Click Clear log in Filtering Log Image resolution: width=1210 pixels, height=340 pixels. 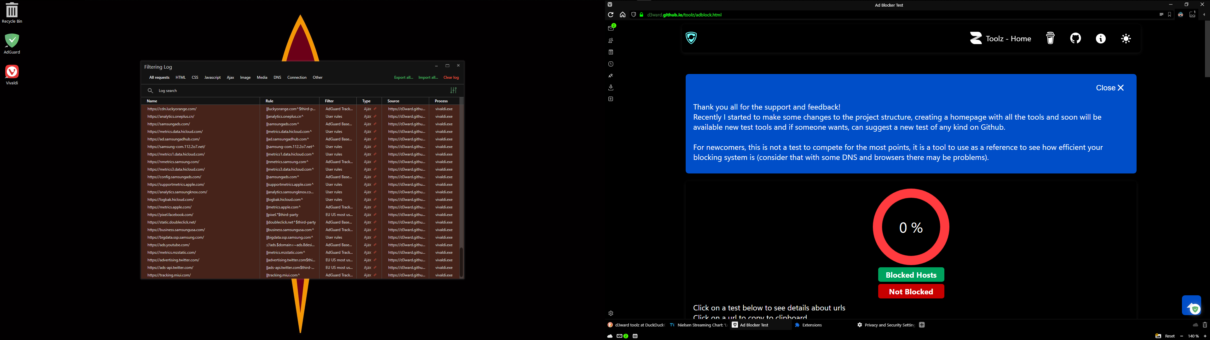[x=451, y=77]
